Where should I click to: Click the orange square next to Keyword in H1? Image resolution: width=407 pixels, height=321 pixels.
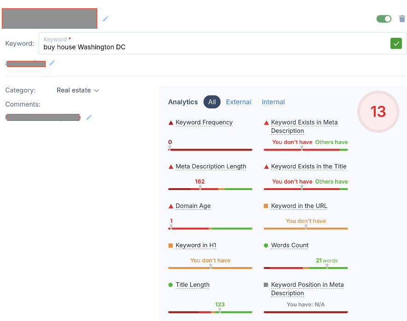(170, 245)
